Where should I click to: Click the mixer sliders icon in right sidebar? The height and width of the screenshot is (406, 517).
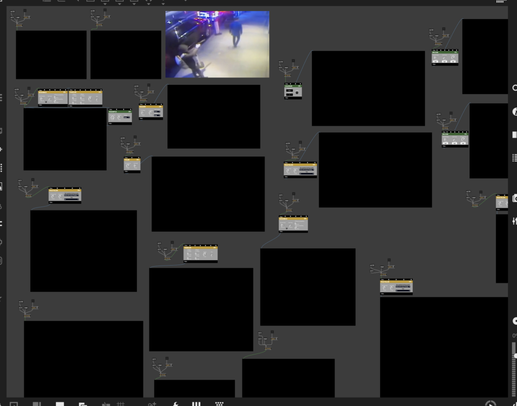pos(514,221)
